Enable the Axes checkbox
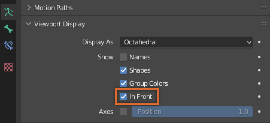Image resolution: width=270 pixels, height=123 pixels. coord(123,112)
